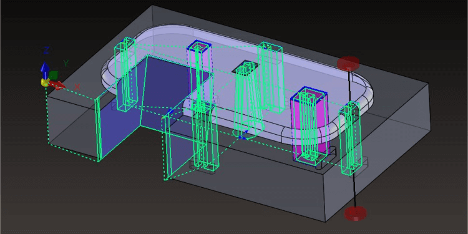This screenshot has height=234, width=468.
Task: Select the upper red disk marker
Action: [348, 63]
